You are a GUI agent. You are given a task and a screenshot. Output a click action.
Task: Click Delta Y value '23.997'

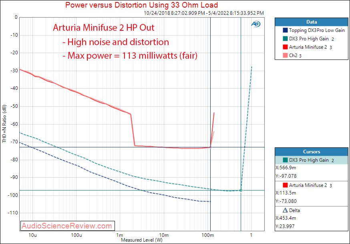285,226
